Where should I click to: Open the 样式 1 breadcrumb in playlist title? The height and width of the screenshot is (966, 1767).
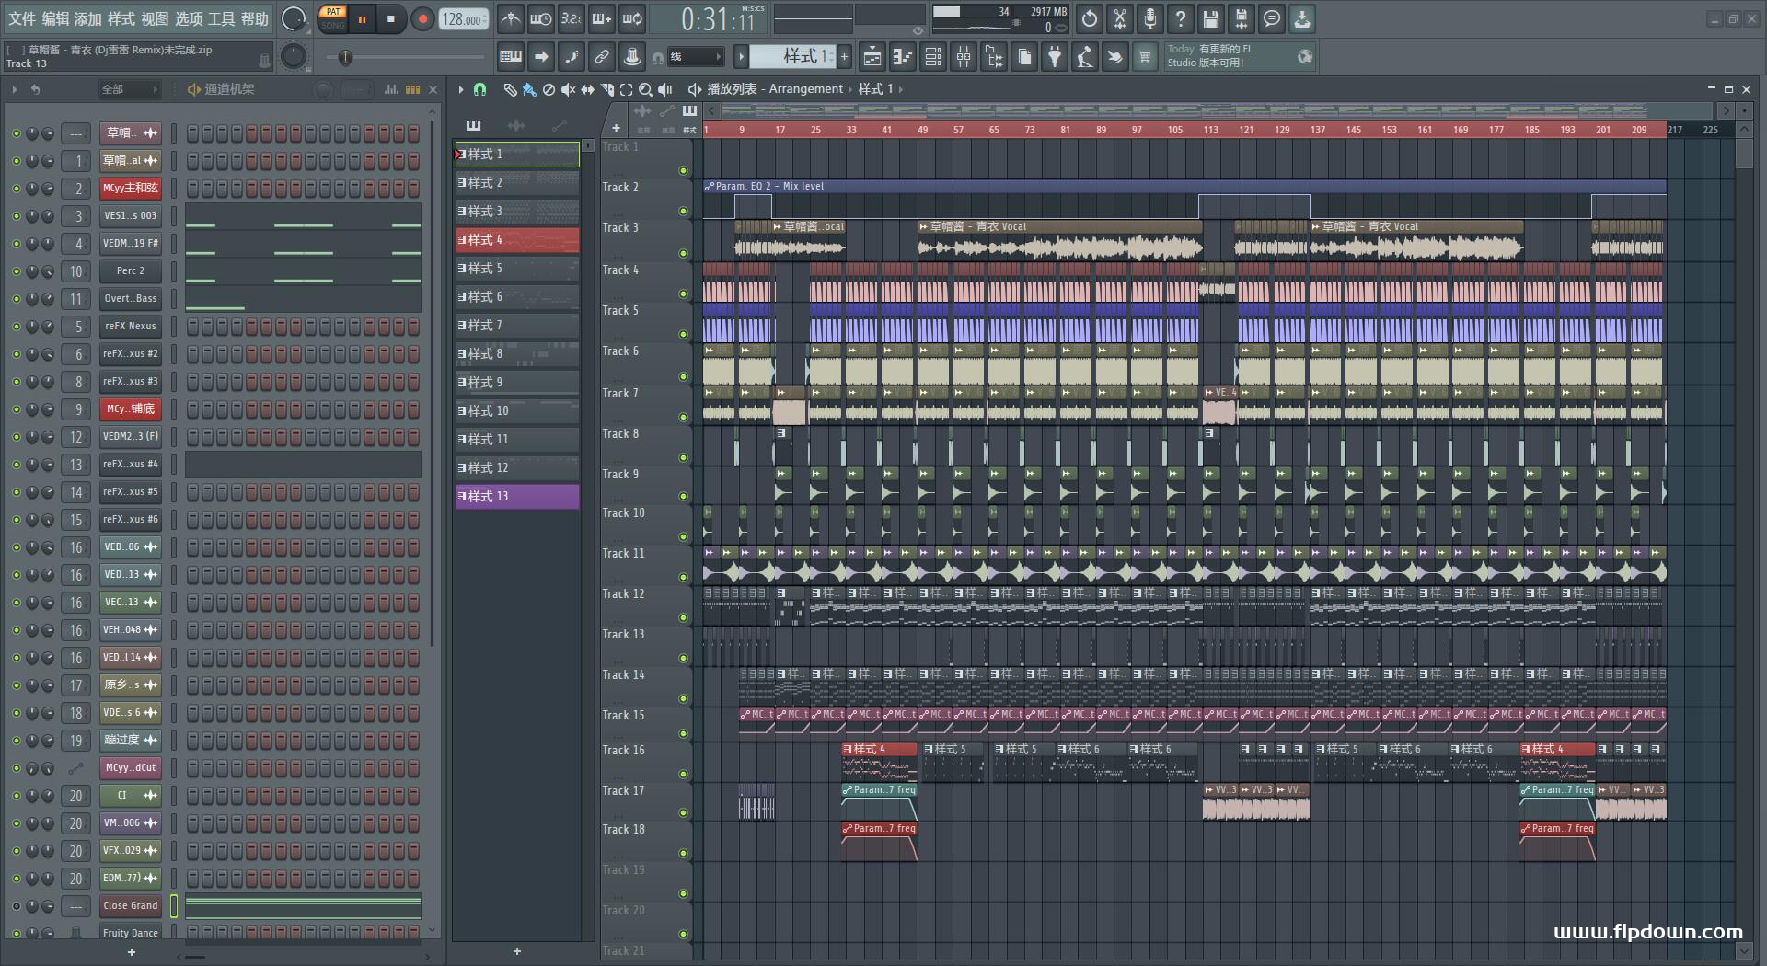(x=875, y=89)
